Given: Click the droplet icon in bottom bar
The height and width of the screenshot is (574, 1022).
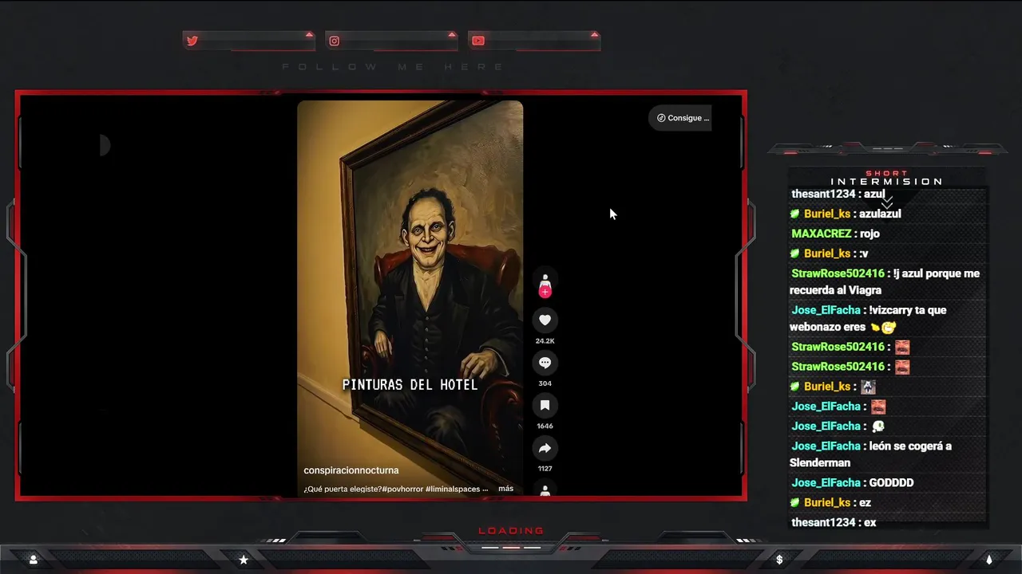Looking at the screenshot, I should click(989, 560).
